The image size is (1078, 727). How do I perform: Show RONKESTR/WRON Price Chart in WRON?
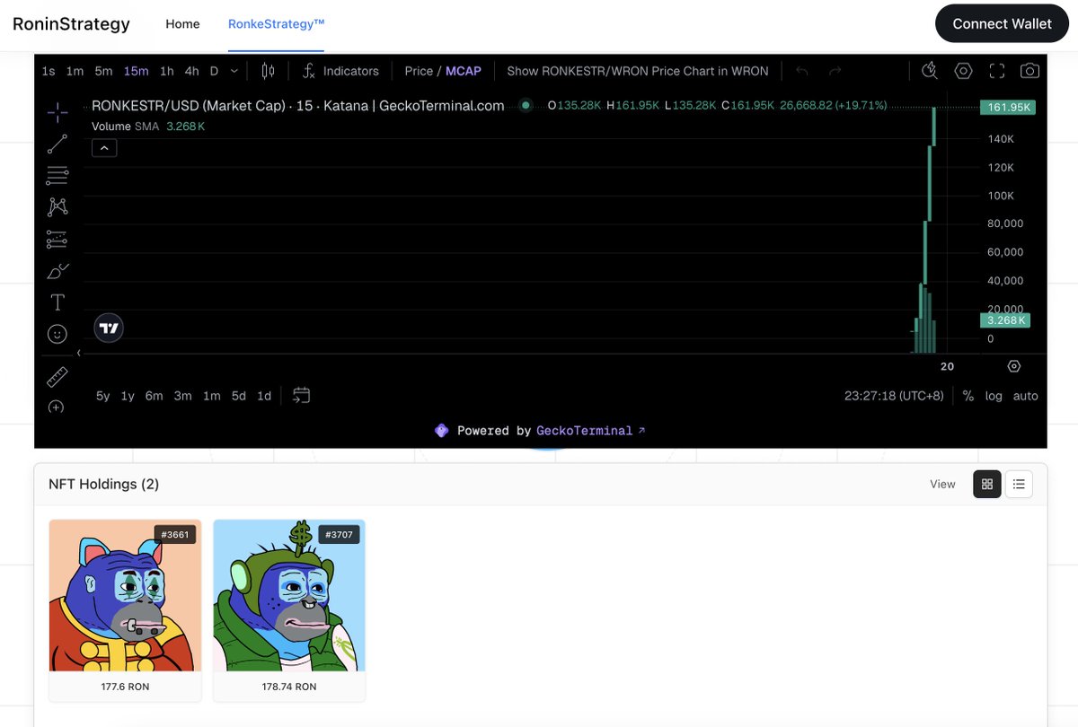[x=638, y=71]
